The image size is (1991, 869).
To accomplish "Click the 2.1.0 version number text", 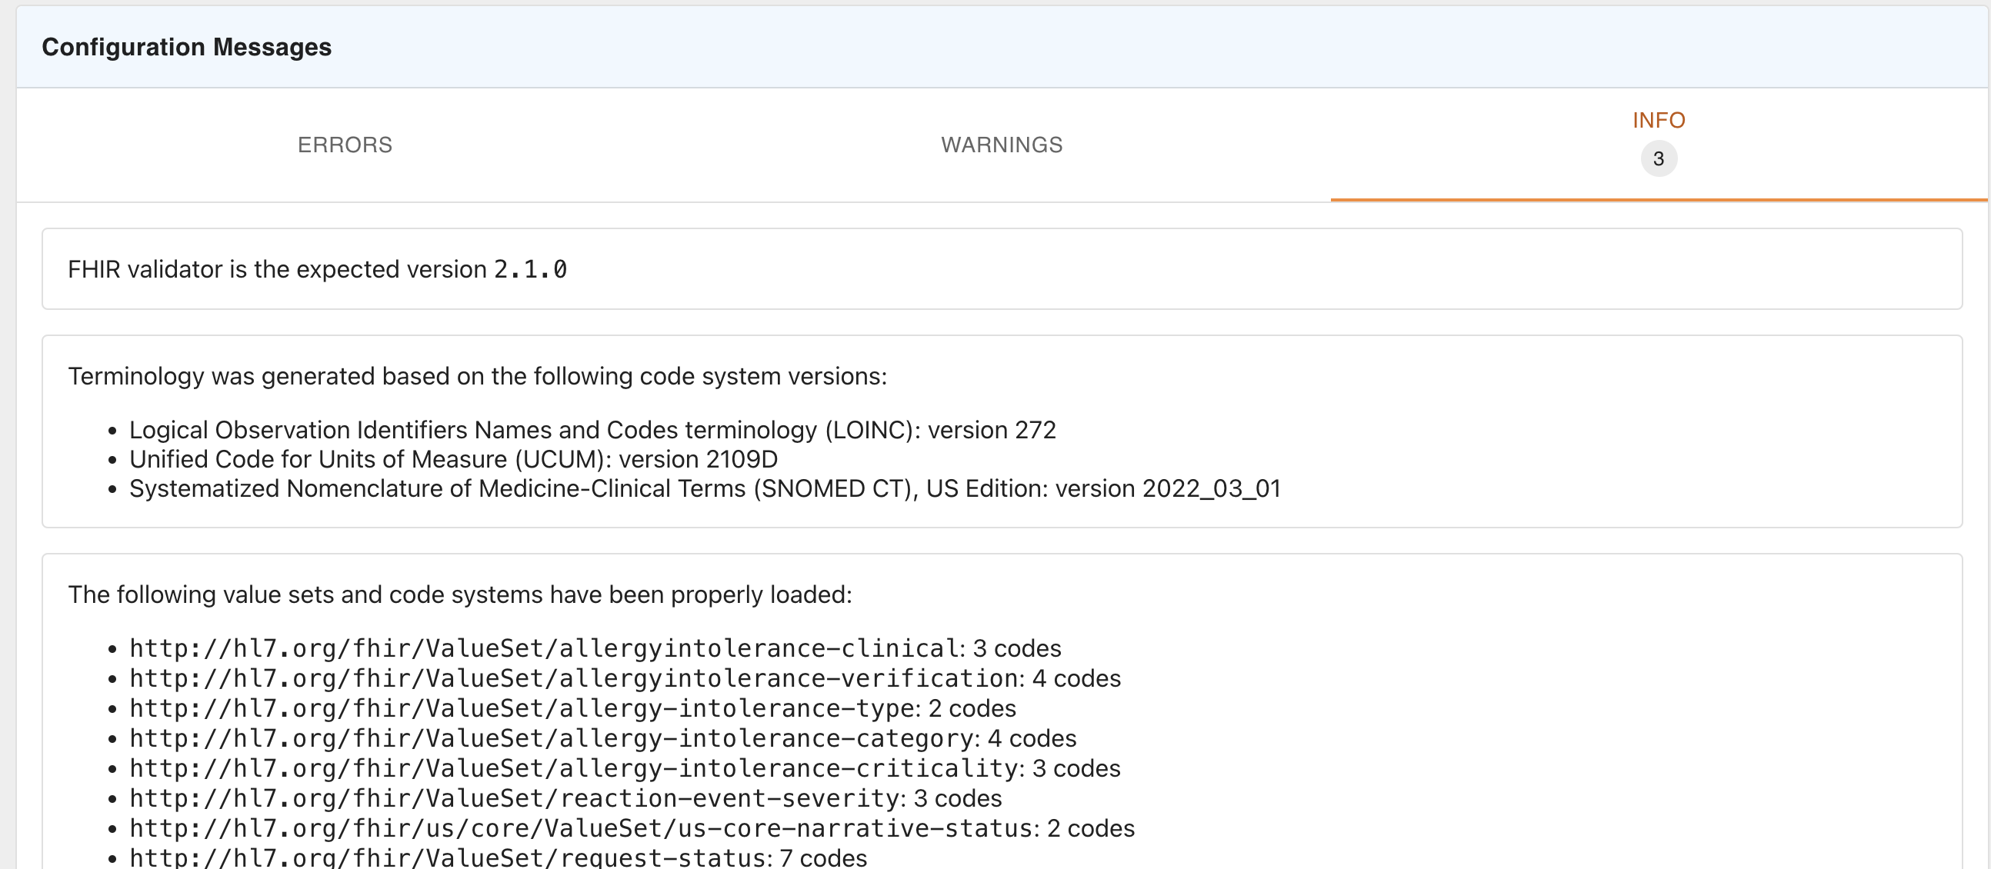I will point(530,270).
